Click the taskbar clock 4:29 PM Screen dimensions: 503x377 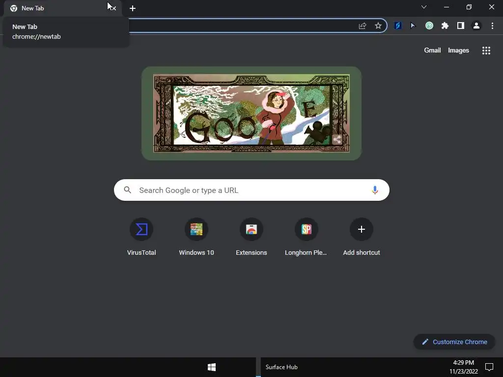pyautogui.click(x=464, y=367)
